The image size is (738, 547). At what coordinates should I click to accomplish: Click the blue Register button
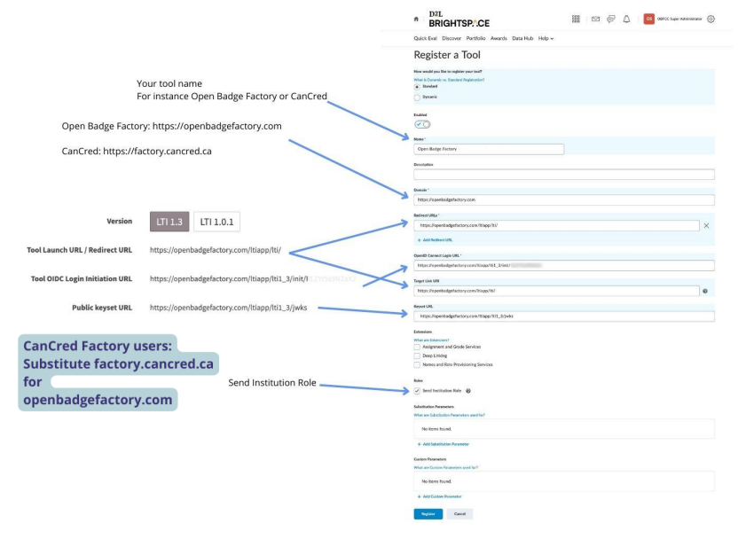point(428,514)
